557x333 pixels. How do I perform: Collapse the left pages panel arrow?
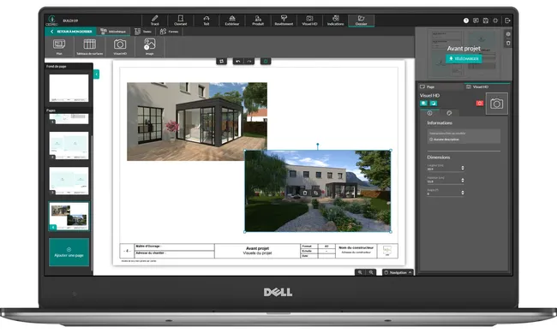96,74
